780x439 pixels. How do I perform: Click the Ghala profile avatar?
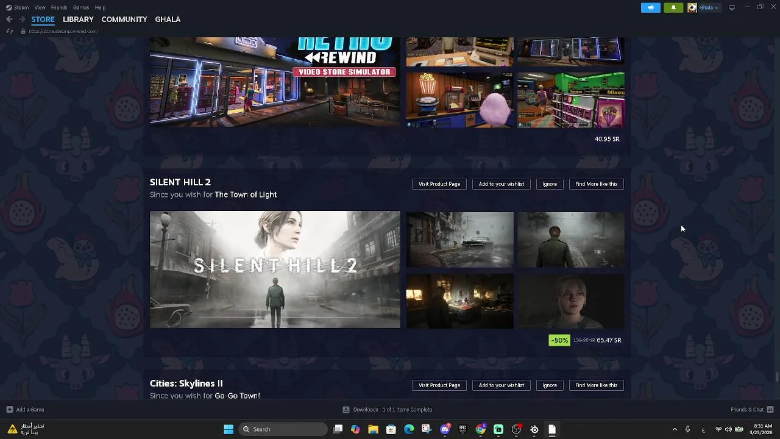[x=692, y=7]
